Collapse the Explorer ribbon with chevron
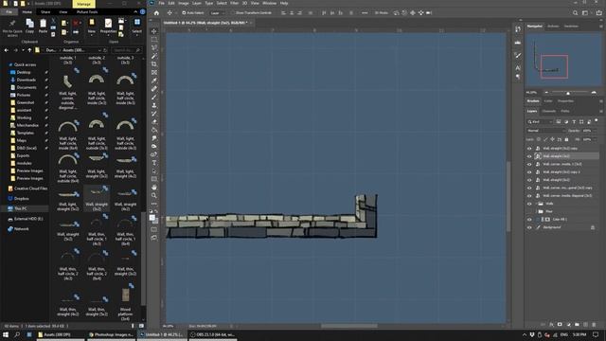606x341 pixels. (x=135, y=12)
